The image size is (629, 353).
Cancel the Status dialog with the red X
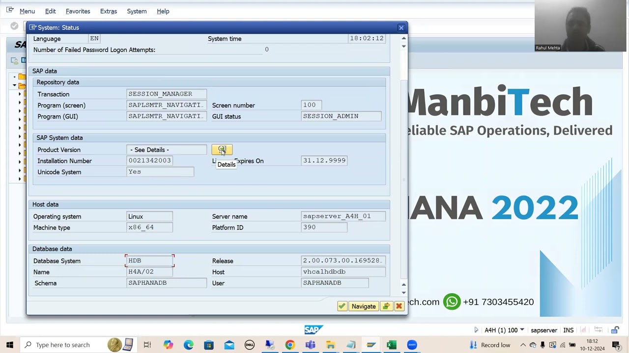point(399,306)
